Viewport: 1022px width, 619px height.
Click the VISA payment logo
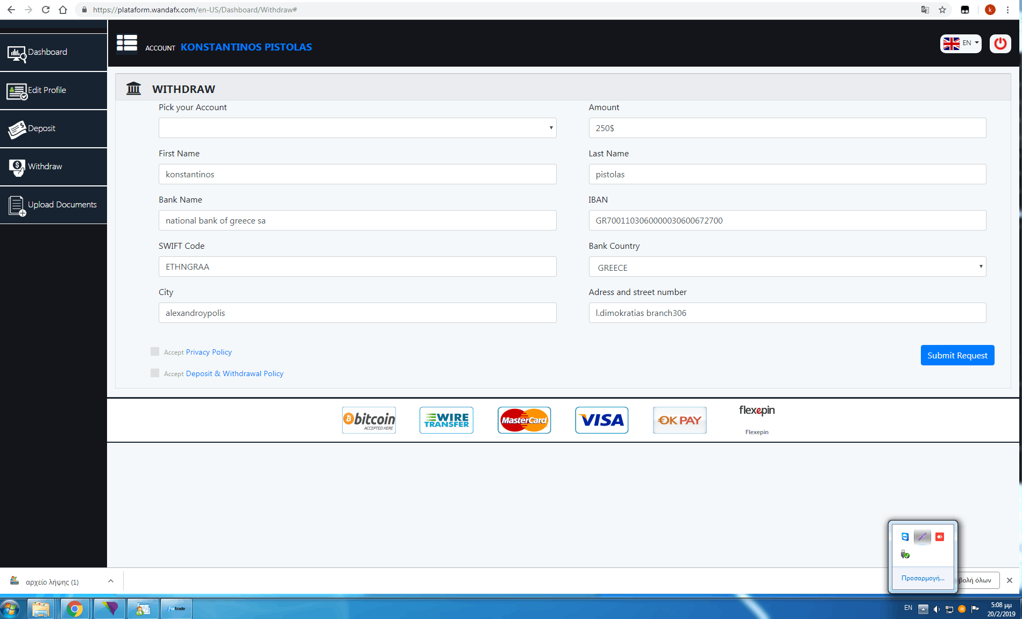[601, 420]
